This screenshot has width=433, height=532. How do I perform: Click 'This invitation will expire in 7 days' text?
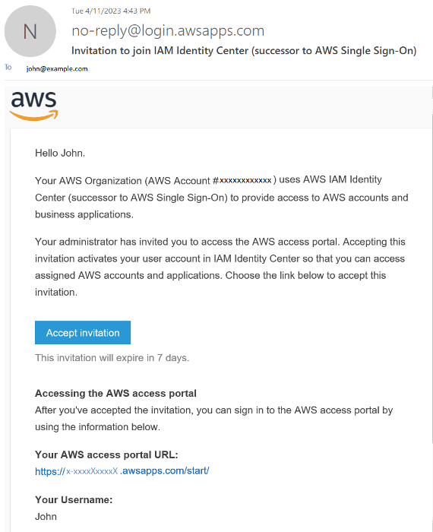point(112,358)
